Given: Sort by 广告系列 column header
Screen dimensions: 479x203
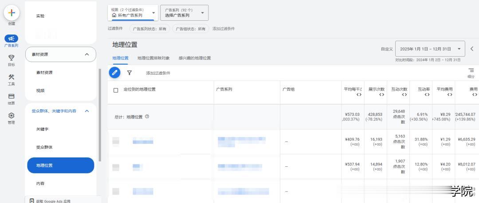Looking at the screenshot, I should [224, 89].
